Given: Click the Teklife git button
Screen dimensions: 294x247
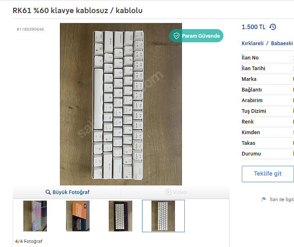Looking at the screenshot, I should point(268,174).
